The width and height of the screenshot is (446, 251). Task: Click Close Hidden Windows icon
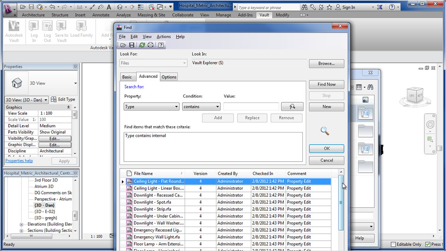pyautogui.click(x=151, y=7)
